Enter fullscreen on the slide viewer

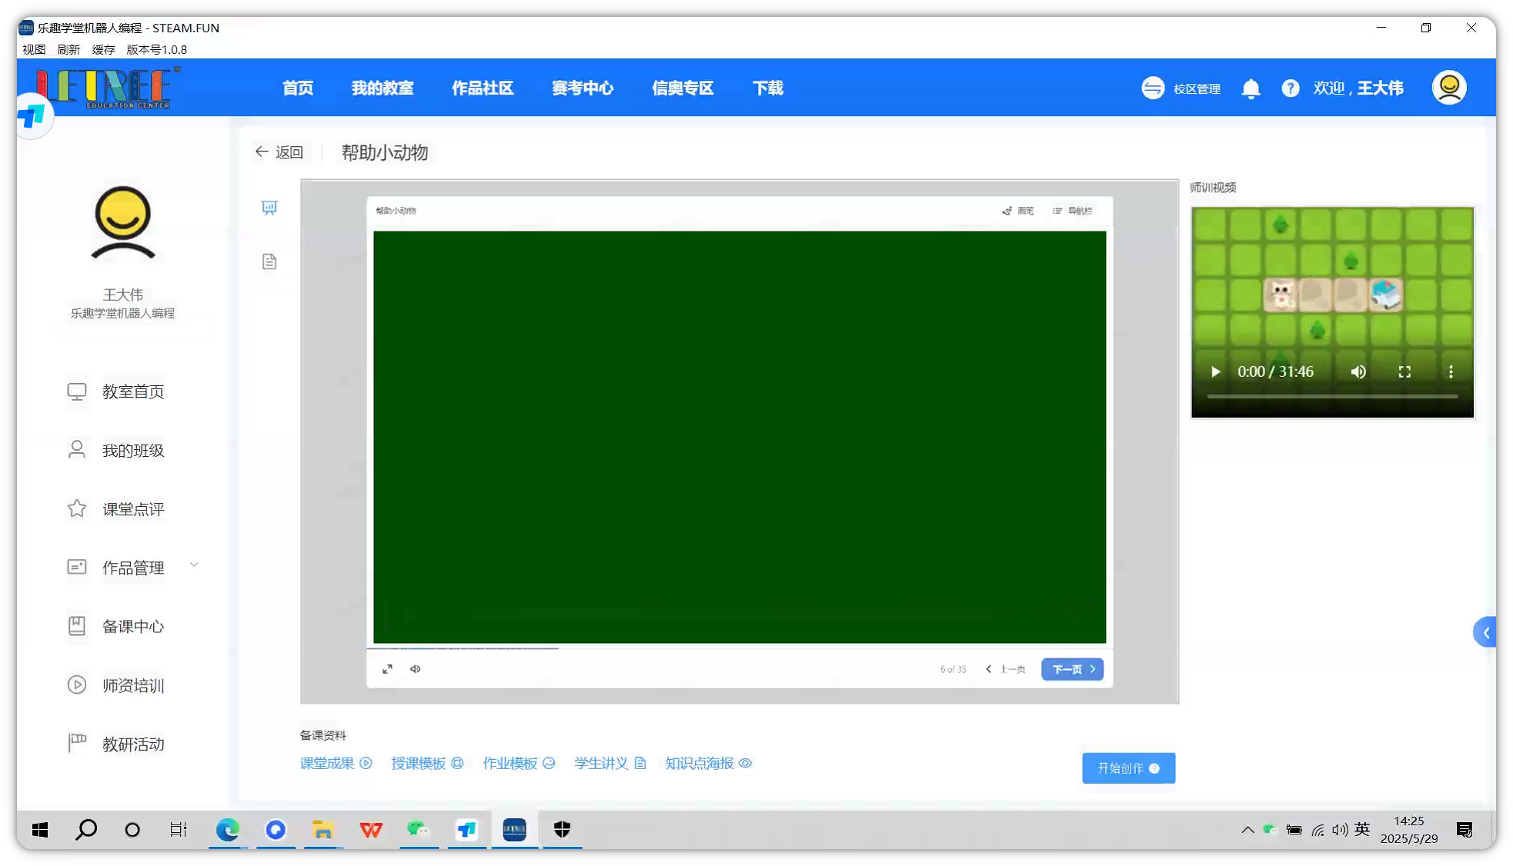point(388,669)
